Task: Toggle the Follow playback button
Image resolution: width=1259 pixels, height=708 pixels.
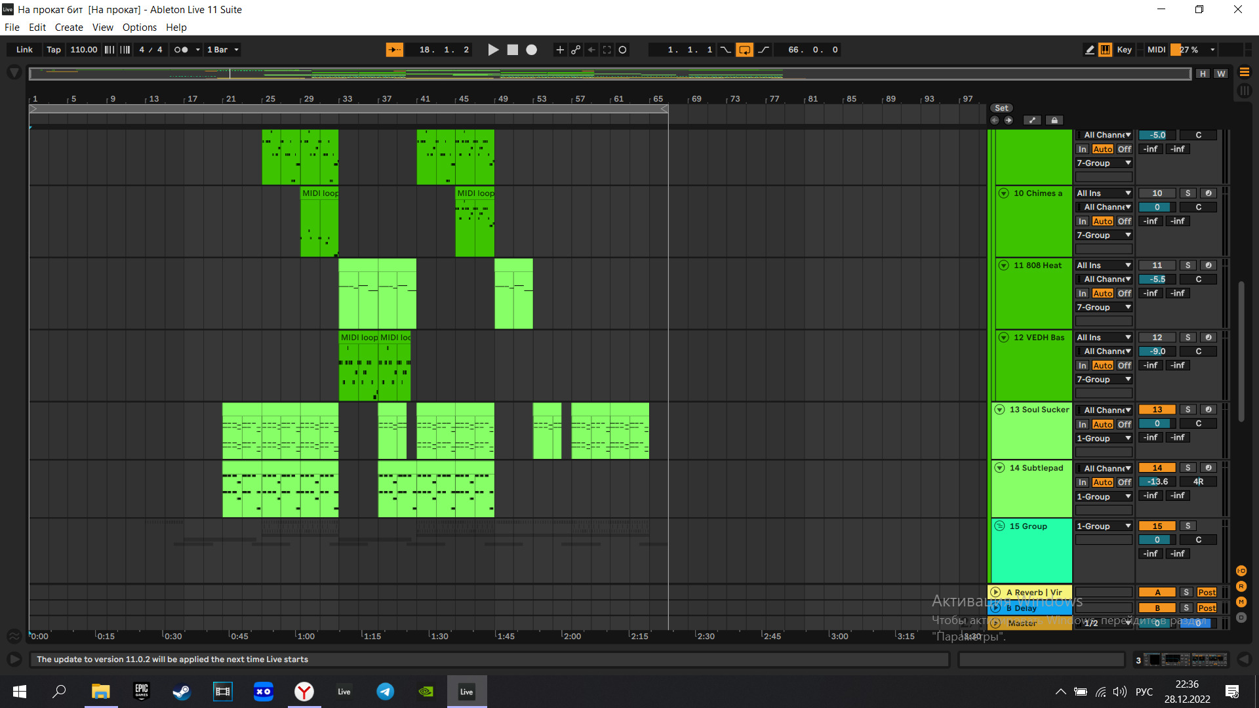Action: [x=394, y=50]
